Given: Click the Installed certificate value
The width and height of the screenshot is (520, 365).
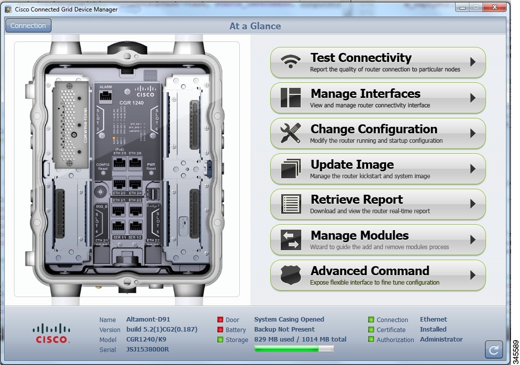Looking at the screenshot, I should click(x=433, y=329).
